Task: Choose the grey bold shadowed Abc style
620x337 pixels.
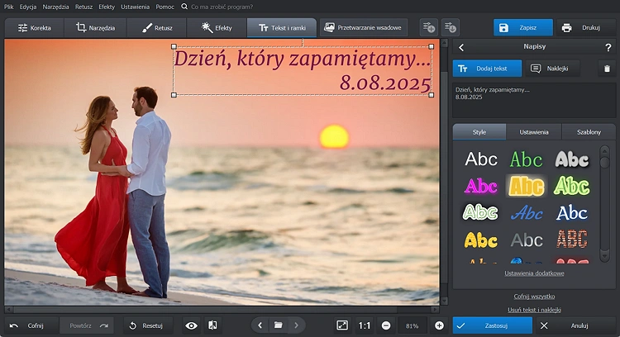Action: coord(572,159)
